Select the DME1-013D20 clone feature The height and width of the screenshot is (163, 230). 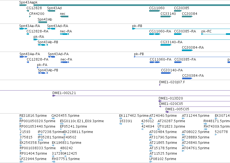tap(194, 101)
